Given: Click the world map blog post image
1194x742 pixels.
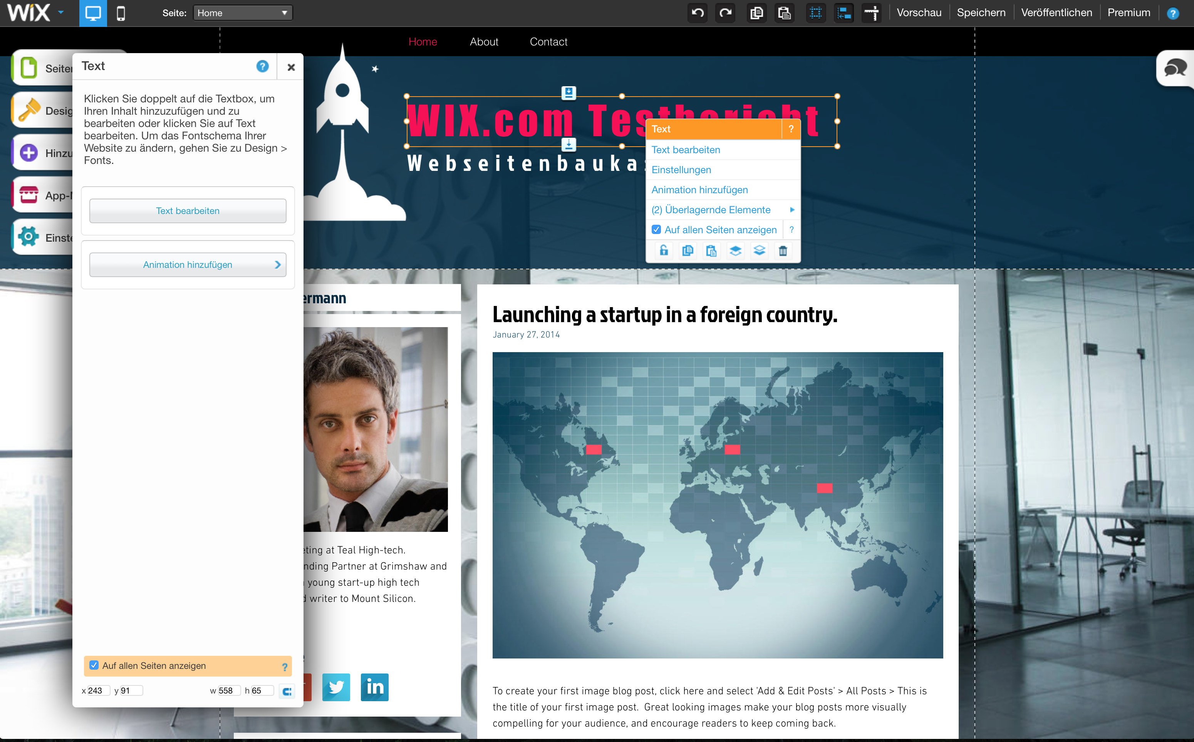Looking at the screenshot, I should click(718, 505).
